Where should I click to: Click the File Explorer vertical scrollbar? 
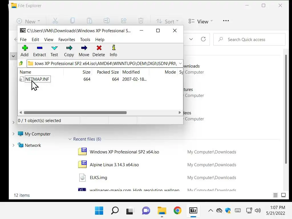pos(286,109)
